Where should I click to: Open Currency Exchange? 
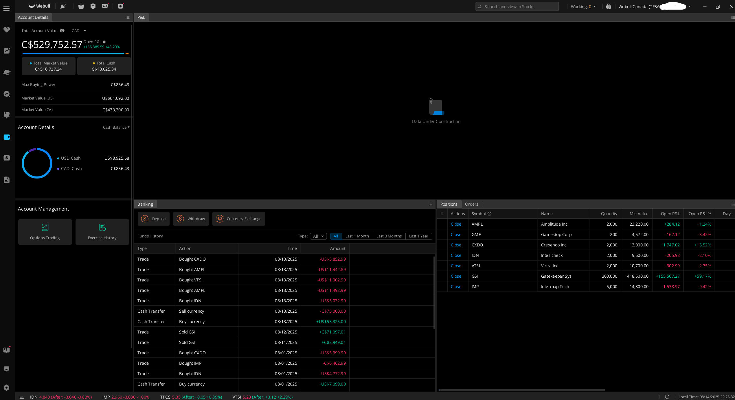pyautogui.click(x=238, y=219)
